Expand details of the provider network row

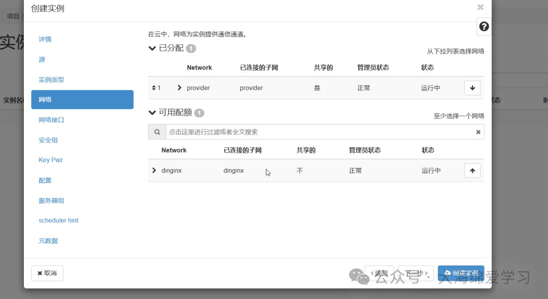point(180,88)
